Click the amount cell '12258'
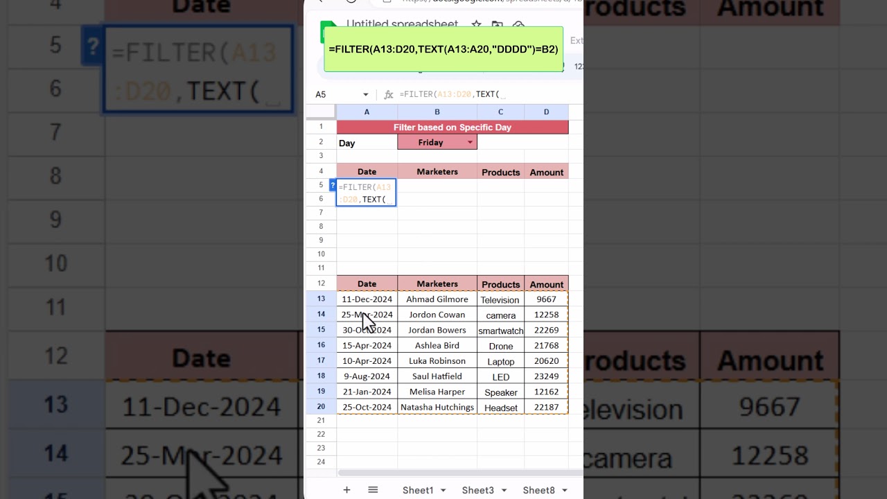 click(546, 315)
